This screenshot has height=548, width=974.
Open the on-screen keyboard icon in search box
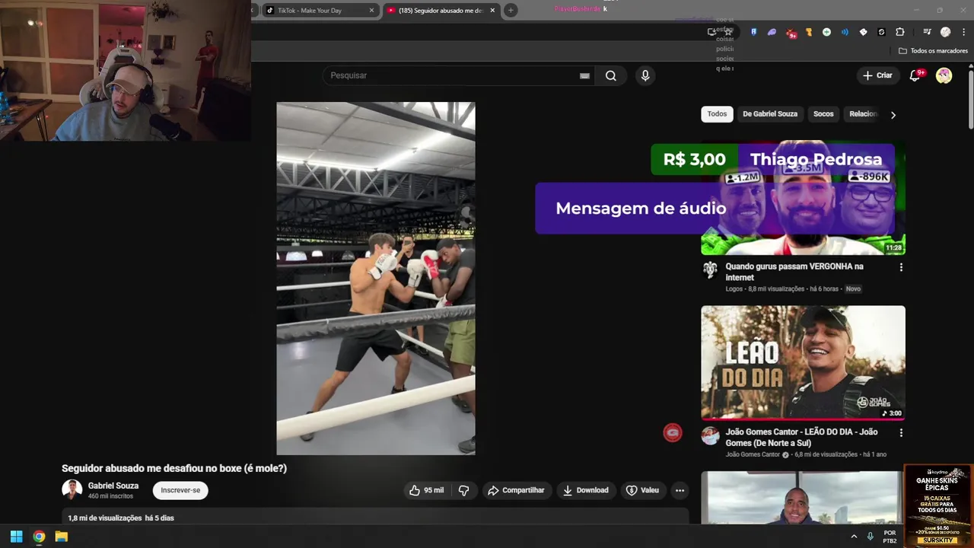point(584,75)
